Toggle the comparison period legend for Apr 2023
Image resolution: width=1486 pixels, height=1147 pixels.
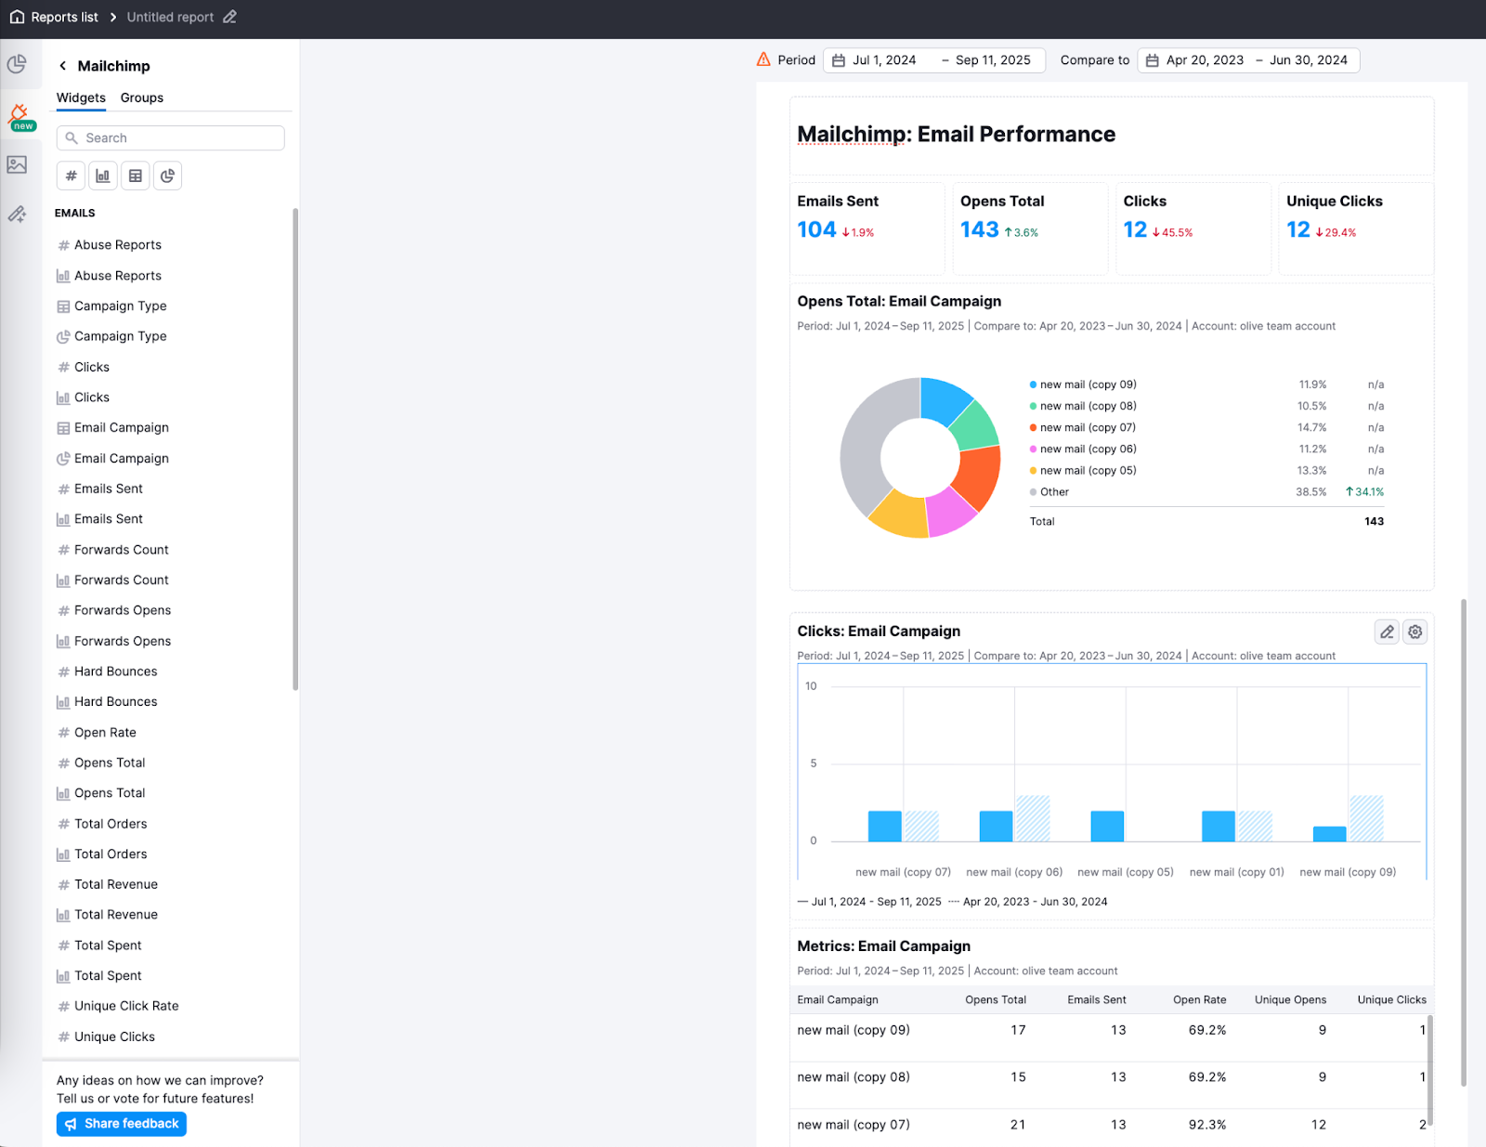[x=1034, y=901]
